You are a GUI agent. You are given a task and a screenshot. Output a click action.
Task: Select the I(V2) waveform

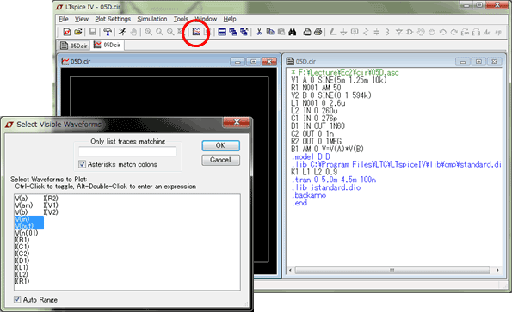tap(51, 212)
